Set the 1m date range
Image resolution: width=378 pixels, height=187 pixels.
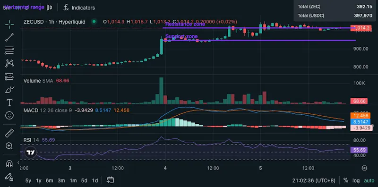coord(73,180)
